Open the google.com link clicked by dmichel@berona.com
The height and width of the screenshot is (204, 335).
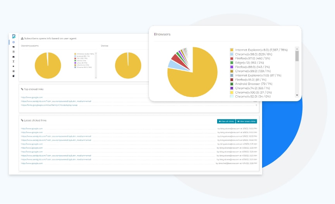point(32,163)
